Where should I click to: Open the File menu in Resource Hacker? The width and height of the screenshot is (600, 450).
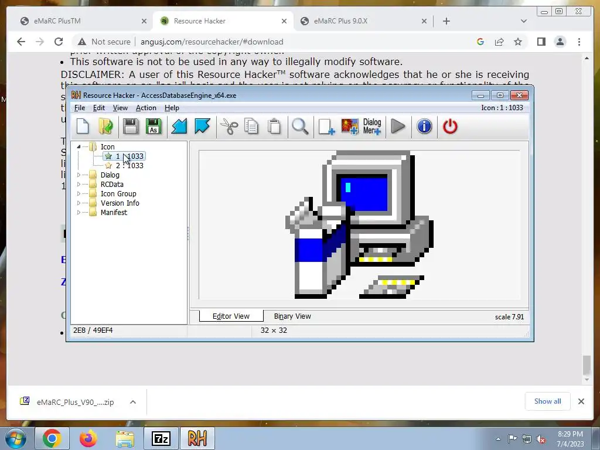click(80, 108)
